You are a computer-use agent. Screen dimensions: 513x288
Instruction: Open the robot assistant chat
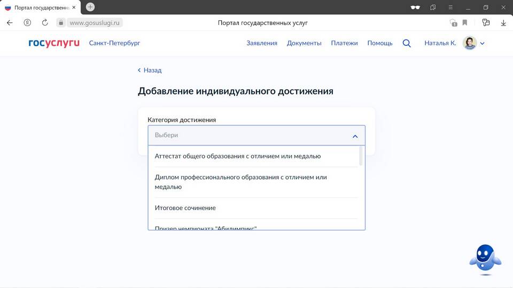click(485, 259)
